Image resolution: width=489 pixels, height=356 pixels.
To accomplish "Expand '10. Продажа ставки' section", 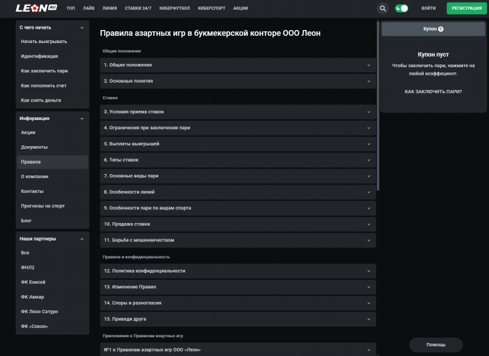I will [238, 224].
